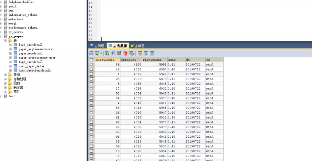
Task: Check the row with questionid 25
Action: tap(92, 79)
